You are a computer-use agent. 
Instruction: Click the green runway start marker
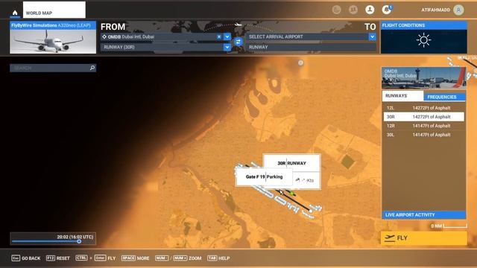pos(292,194)
